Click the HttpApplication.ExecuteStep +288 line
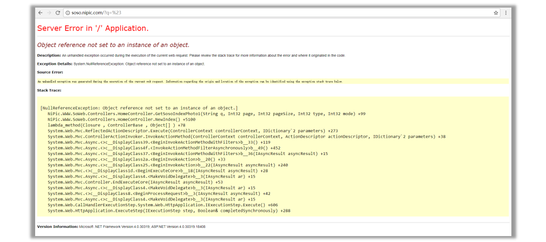The image size is (546, 242). 169,210
